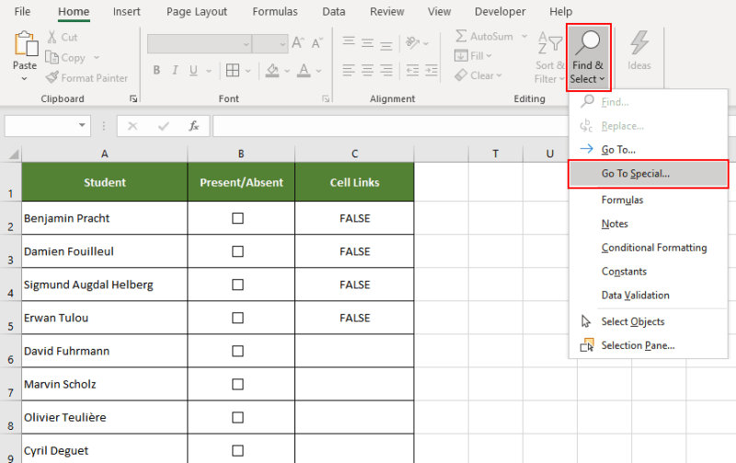The image size is (736, 463).
Task: Choose Go To Special from menu
Action: tap(649, 174)
